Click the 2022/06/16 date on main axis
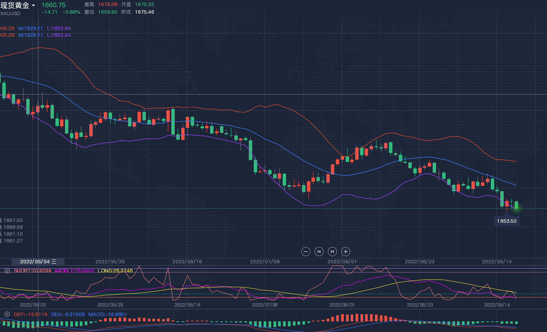Screen dimensions: 547x332 [187, 262]
